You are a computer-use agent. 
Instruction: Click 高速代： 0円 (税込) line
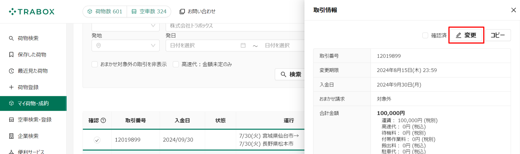(403, 127)
